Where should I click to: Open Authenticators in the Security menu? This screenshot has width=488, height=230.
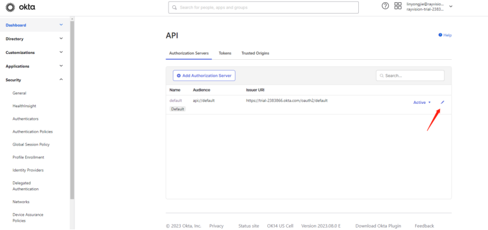[x=25, y=119]
